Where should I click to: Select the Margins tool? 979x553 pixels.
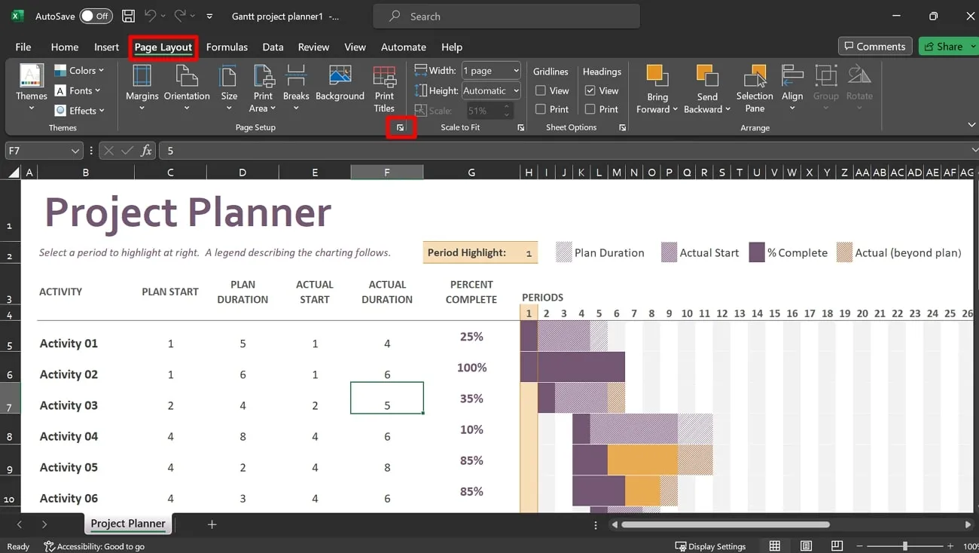click(x=141, y=87)
